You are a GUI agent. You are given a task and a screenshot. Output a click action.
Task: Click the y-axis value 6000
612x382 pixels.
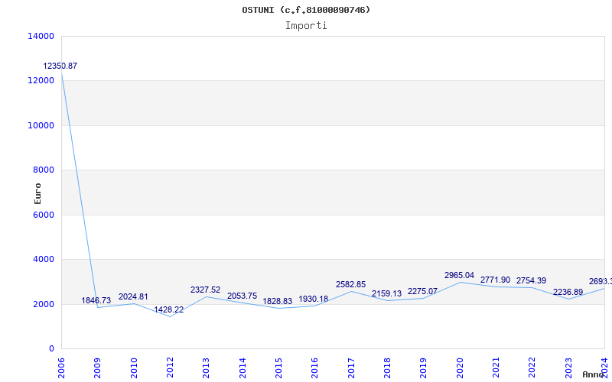(43, 215)
